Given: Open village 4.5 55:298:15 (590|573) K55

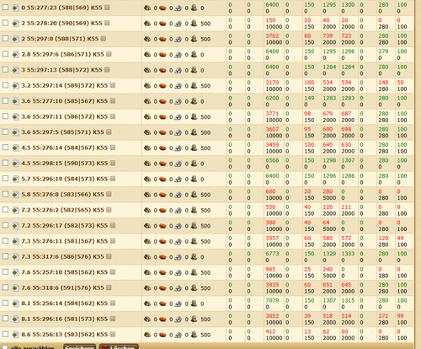Looking at the screenshot, I should click(65, 164).
